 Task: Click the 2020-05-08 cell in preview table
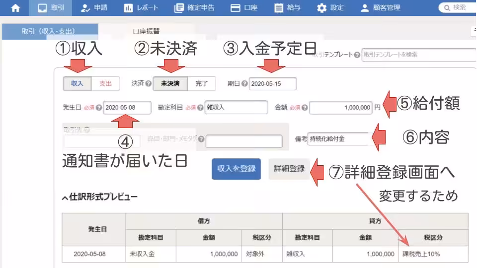pos(94,254)
